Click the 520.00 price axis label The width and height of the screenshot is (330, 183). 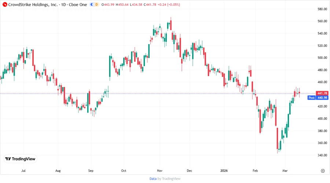click(322, 46)
